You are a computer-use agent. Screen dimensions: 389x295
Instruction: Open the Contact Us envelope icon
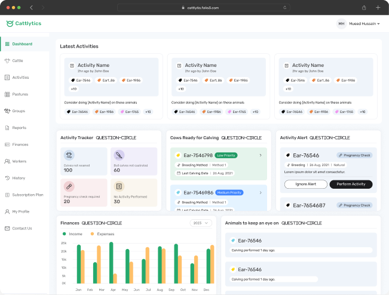(x=7, y=228)
